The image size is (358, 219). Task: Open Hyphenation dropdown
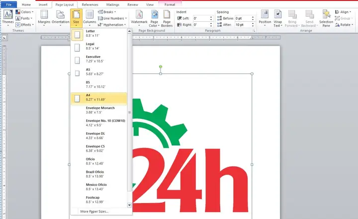click(x=112, y=25)
